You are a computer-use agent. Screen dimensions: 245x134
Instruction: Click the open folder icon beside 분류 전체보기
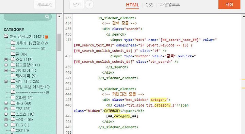pyautogui.click(x=6, y=36)
